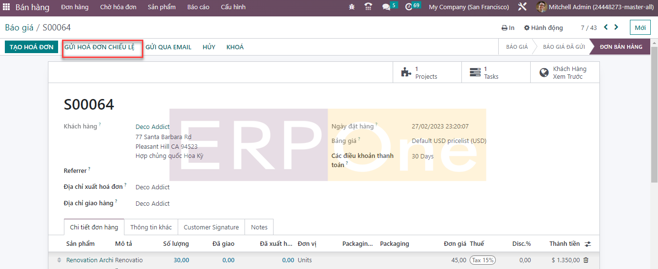Screen dimensions: 658x269
Task: Open the apps grid menu icon
Action: pos(6,7)
